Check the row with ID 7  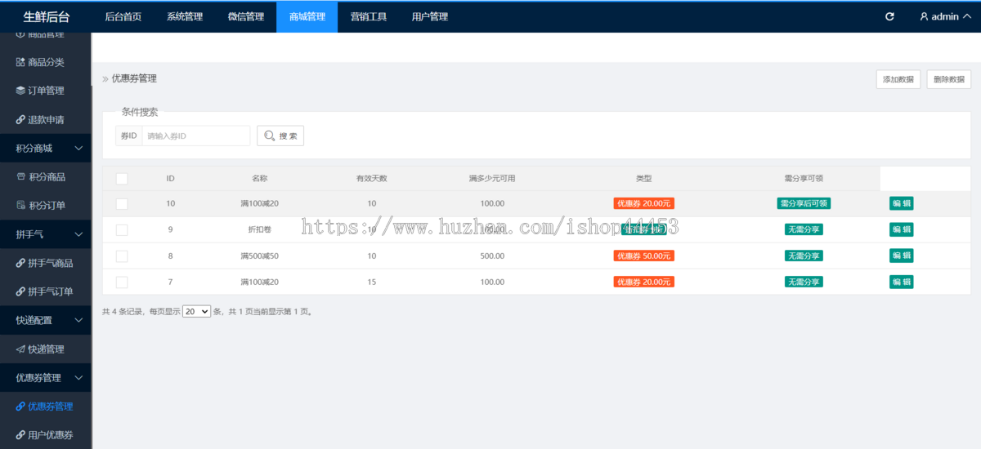[x=122, y=282]
